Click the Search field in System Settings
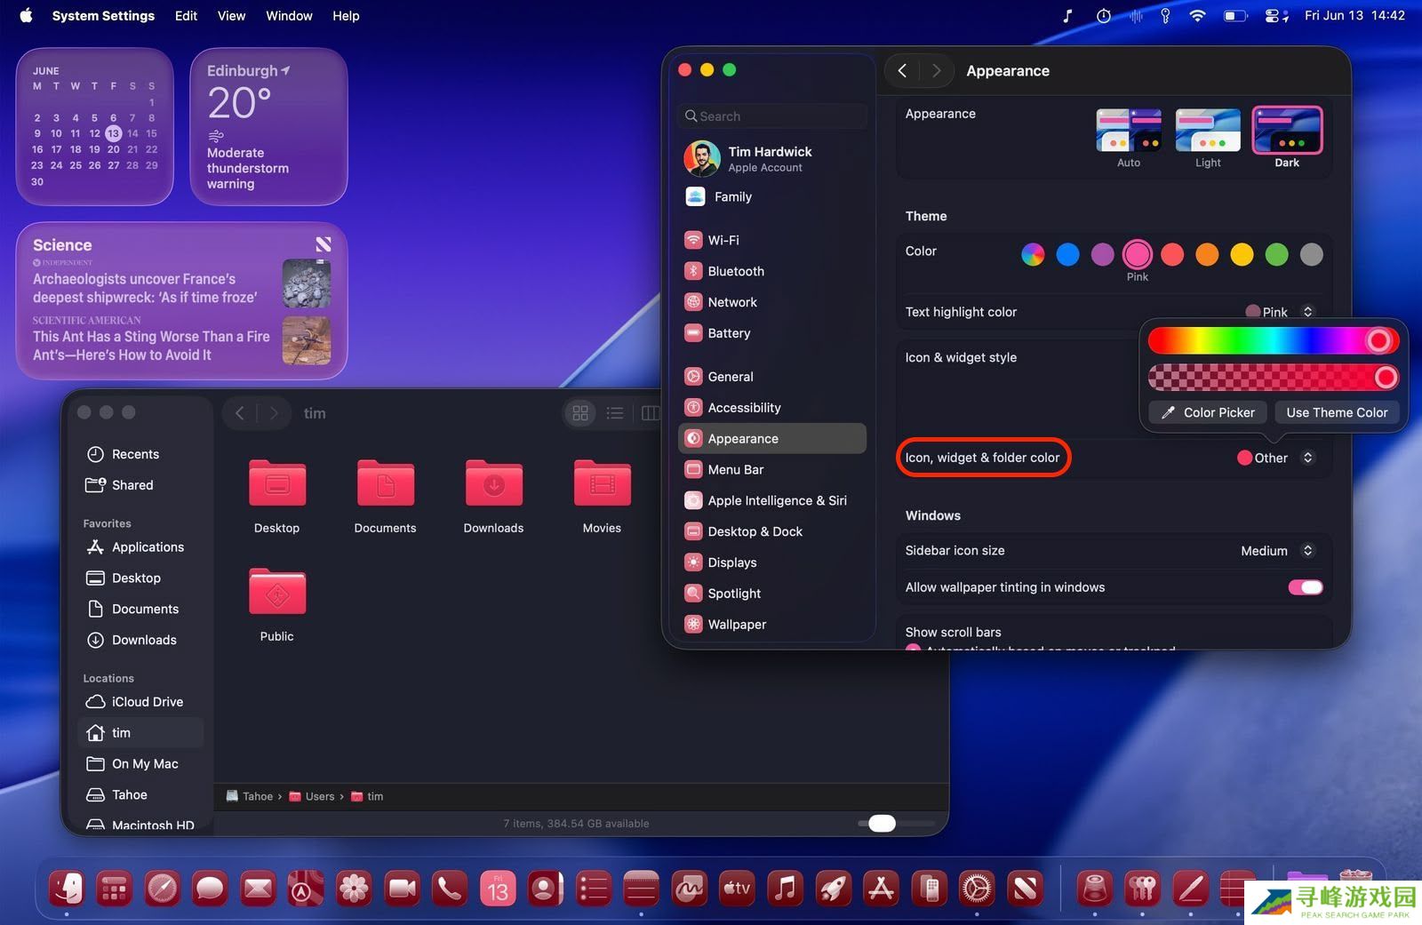 (x=771, y=116)
